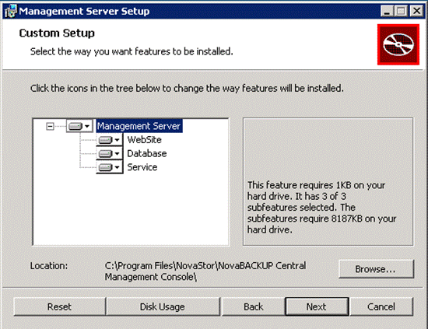This screenshot has width=428, height=329.
Task: Click the Service feature drive icon
Action: (x=105, y=167)
